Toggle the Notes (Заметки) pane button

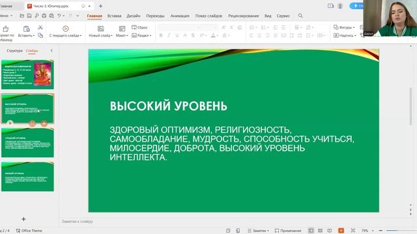tap(258, 231)
